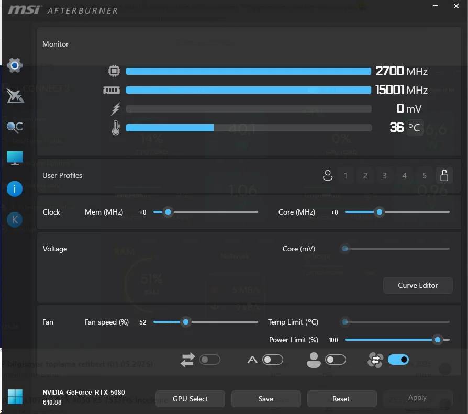Click the GPU core clock chip icon
468x414 pixels.
click(114, 71)
